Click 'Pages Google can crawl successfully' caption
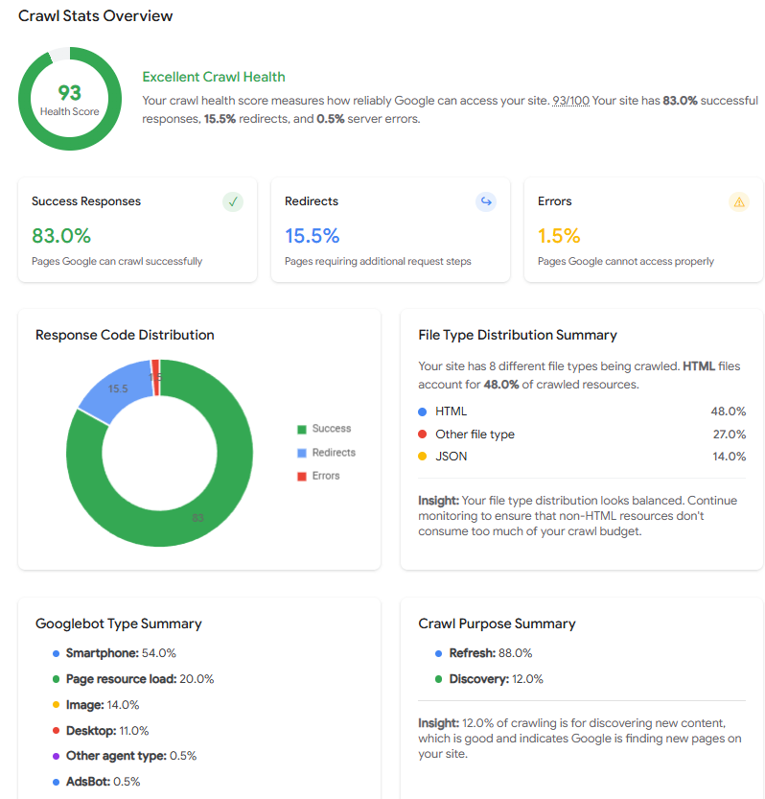Screen dimensions: 765x799 [117, 262]
